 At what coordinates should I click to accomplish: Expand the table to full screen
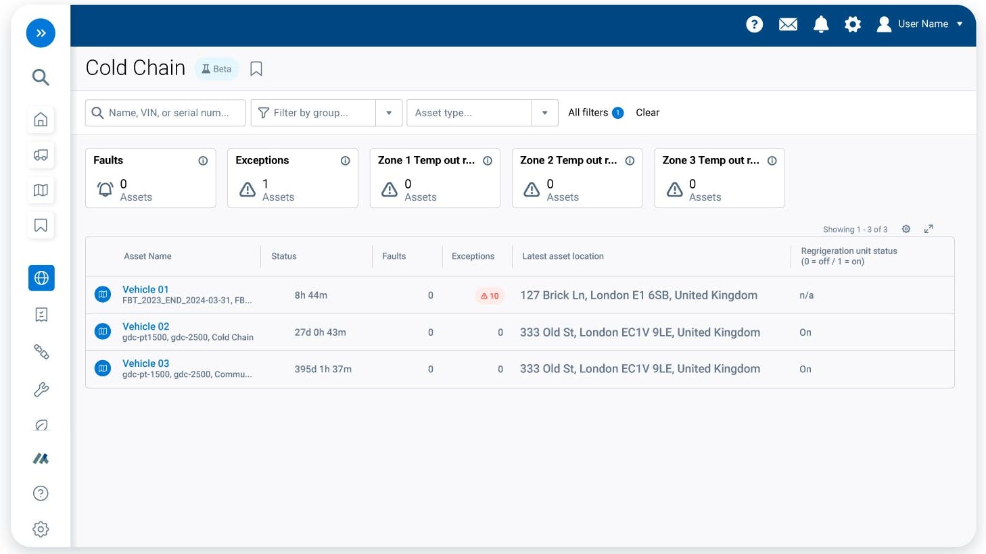click(929, 229)
